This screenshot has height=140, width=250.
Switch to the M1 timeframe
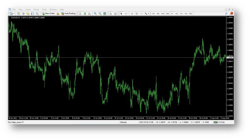click(153, 13)
